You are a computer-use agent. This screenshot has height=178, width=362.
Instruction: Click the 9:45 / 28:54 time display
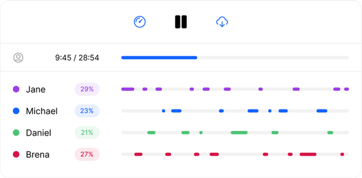[x=77, y=58]
